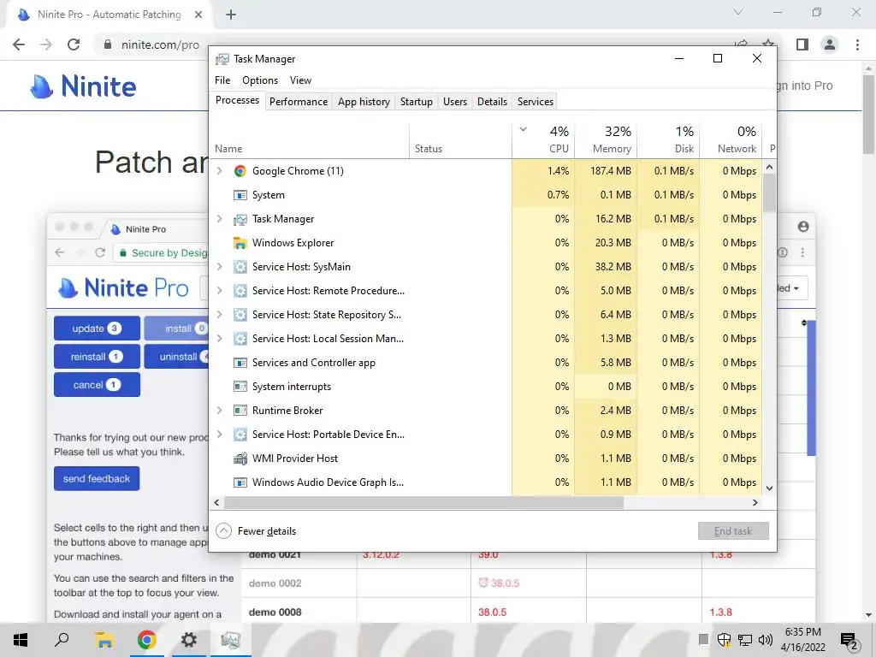This screenshot has width=876, height=657.
Task: Click the Runtime Broker icon
Action: [x=240, y=411]
